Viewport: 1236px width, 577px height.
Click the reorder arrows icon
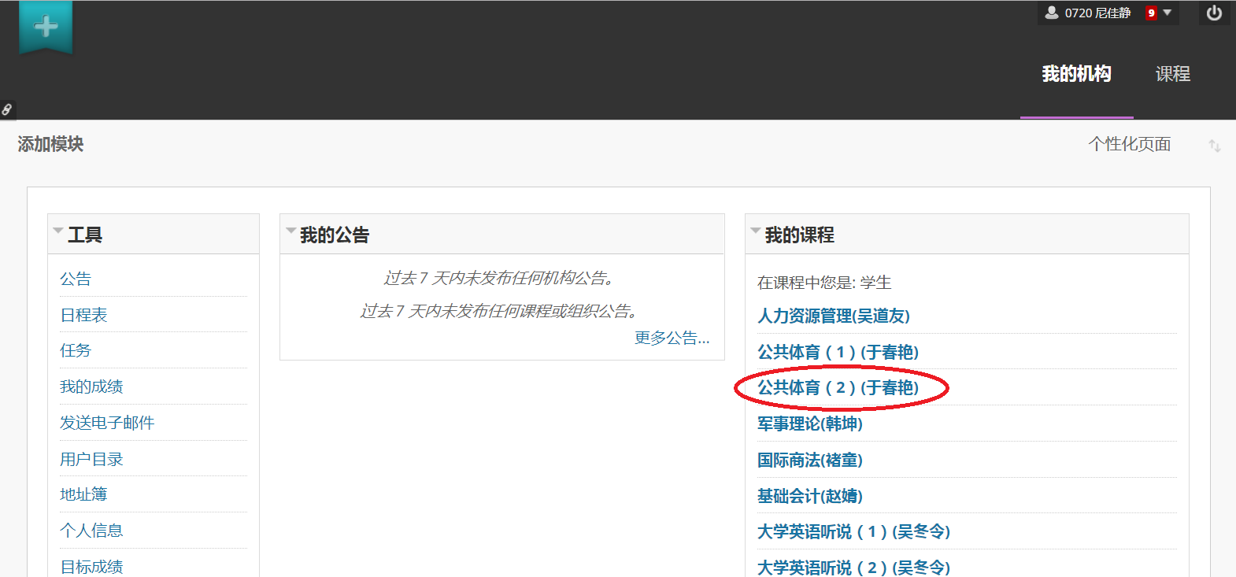[1214, 146]
